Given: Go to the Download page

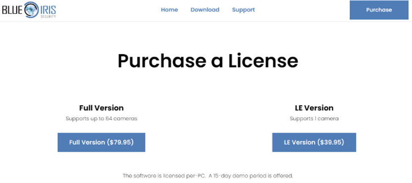Looking at the screenshot, I should coord(205,10).
